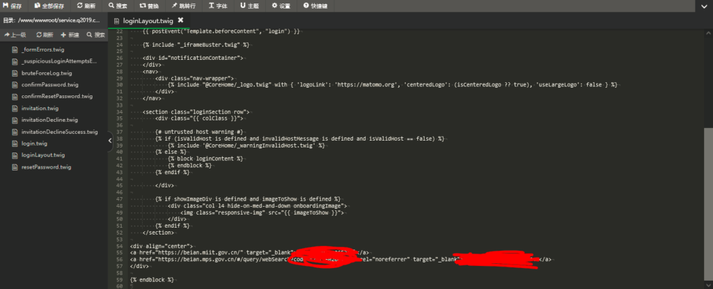Click the 保存 (Save) toolbar button
The height and width of the screenshot is (289, 713).
coord(13,6)
